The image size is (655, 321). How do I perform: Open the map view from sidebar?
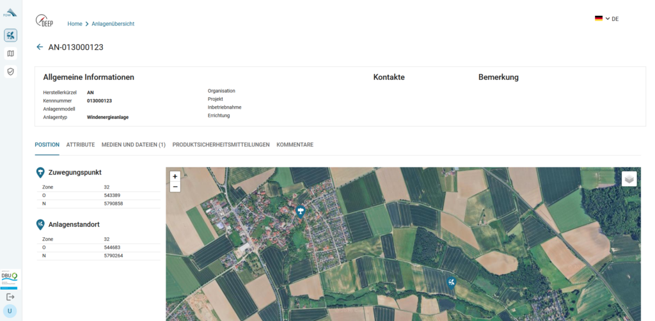tap(10, 54)
